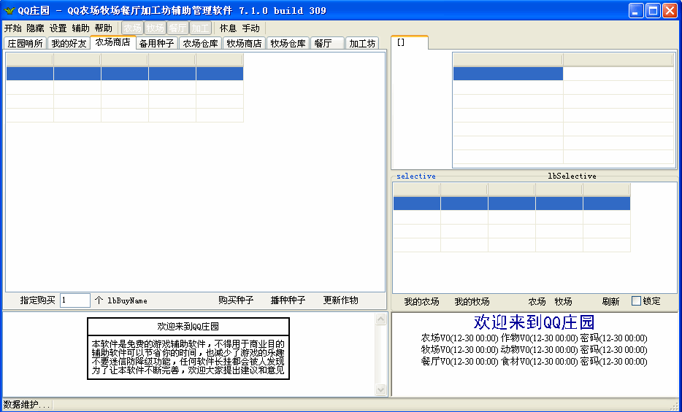The image size is (682, 412).
Task: Open 我的农场 link
Action: pyautogui.click(x=421, y=301)
